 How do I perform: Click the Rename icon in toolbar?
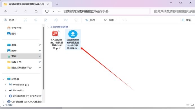pyautogui.click(x=56, y=20)
